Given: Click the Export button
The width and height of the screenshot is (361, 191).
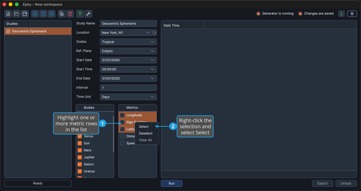Looking at the screenshot, I should coord(322,183).
